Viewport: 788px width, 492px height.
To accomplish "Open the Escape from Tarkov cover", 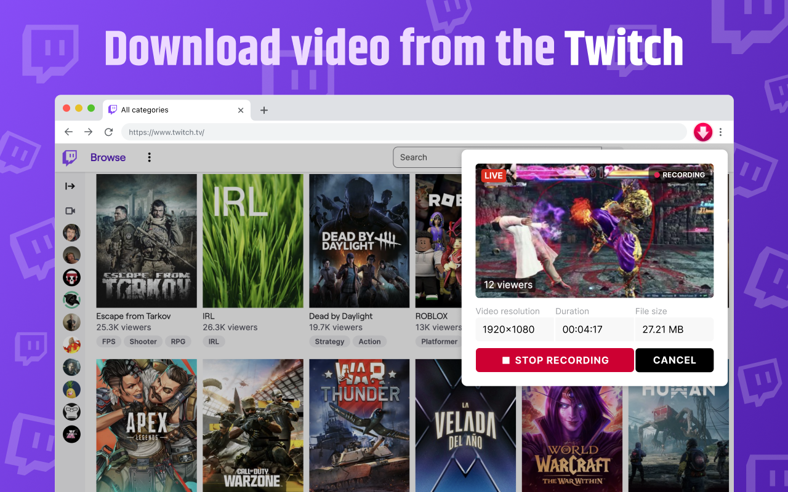I will click(147, 240).
